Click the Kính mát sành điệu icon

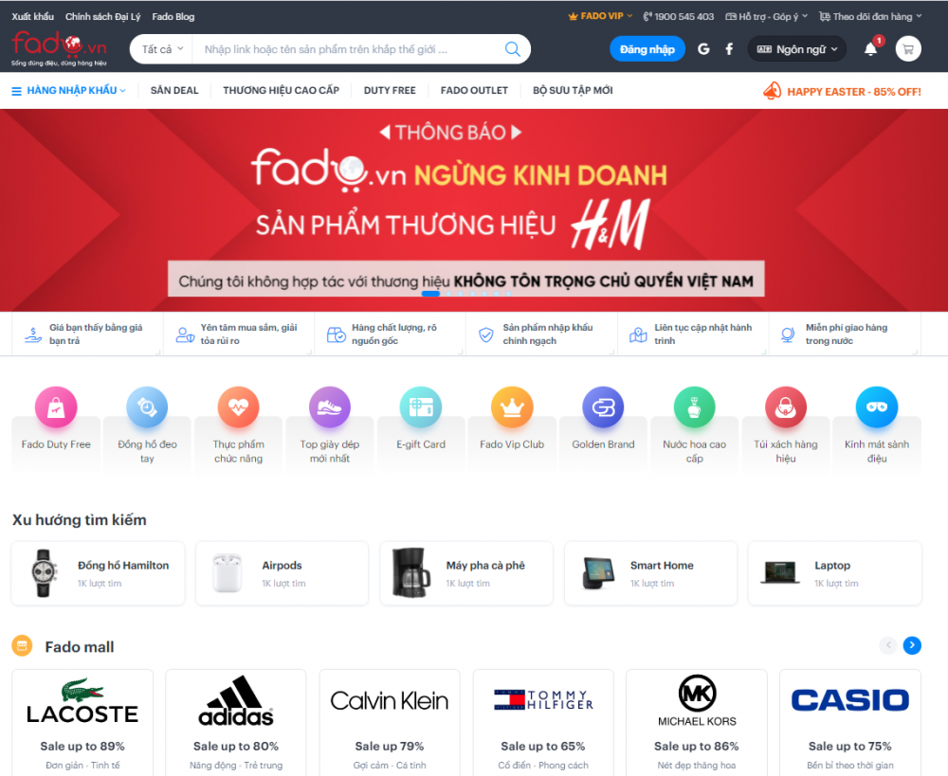pos(876,405)
